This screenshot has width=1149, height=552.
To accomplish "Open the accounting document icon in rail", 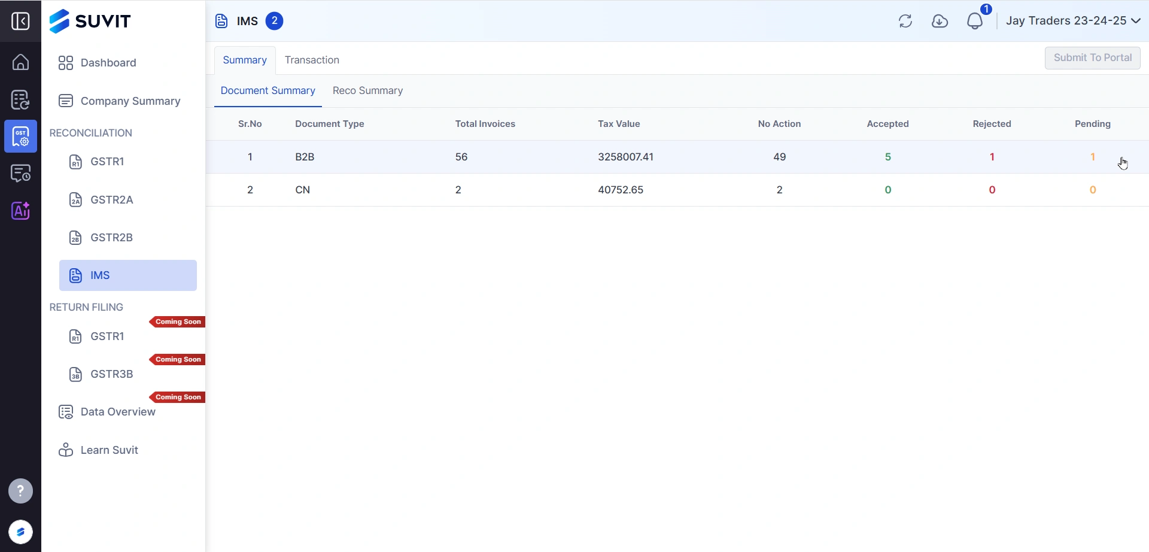I will [x=20, y=99].
